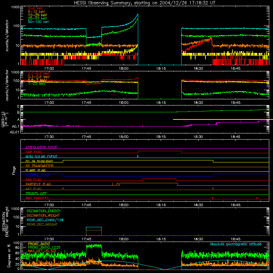Click the DECIMATION_WEIGHT legend entry
This screenshot has height=273, width=273.
pos(43,215)
